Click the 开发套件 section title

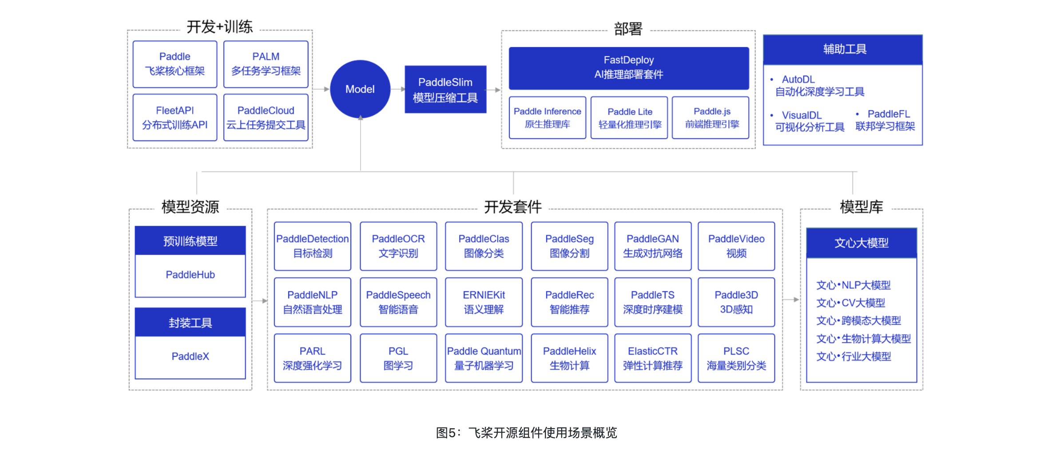click(x=513, y=207)
